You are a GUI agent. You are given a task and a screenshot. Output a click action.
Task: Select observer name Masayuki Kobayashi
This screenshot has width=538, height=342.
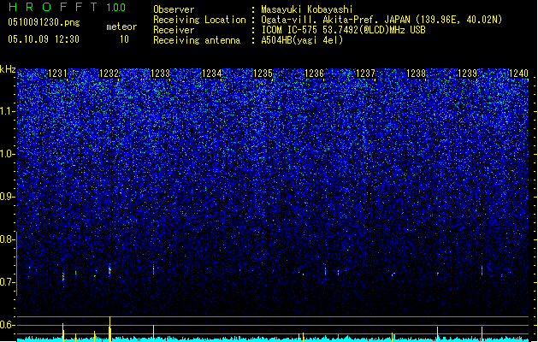coord(307,9)
